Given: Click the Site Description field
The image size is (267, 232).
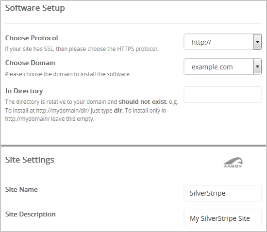Looking at the screenshot, I should pos(222,218).
